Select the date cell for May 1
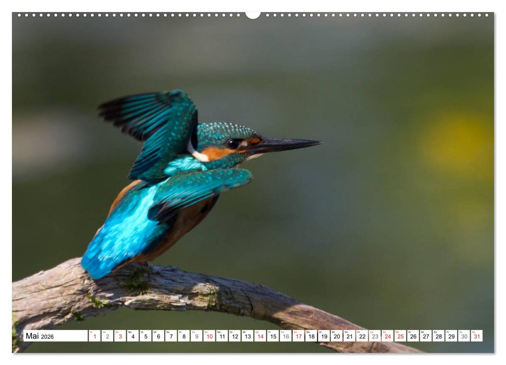The image size is (506, 365). pos(94,336)
